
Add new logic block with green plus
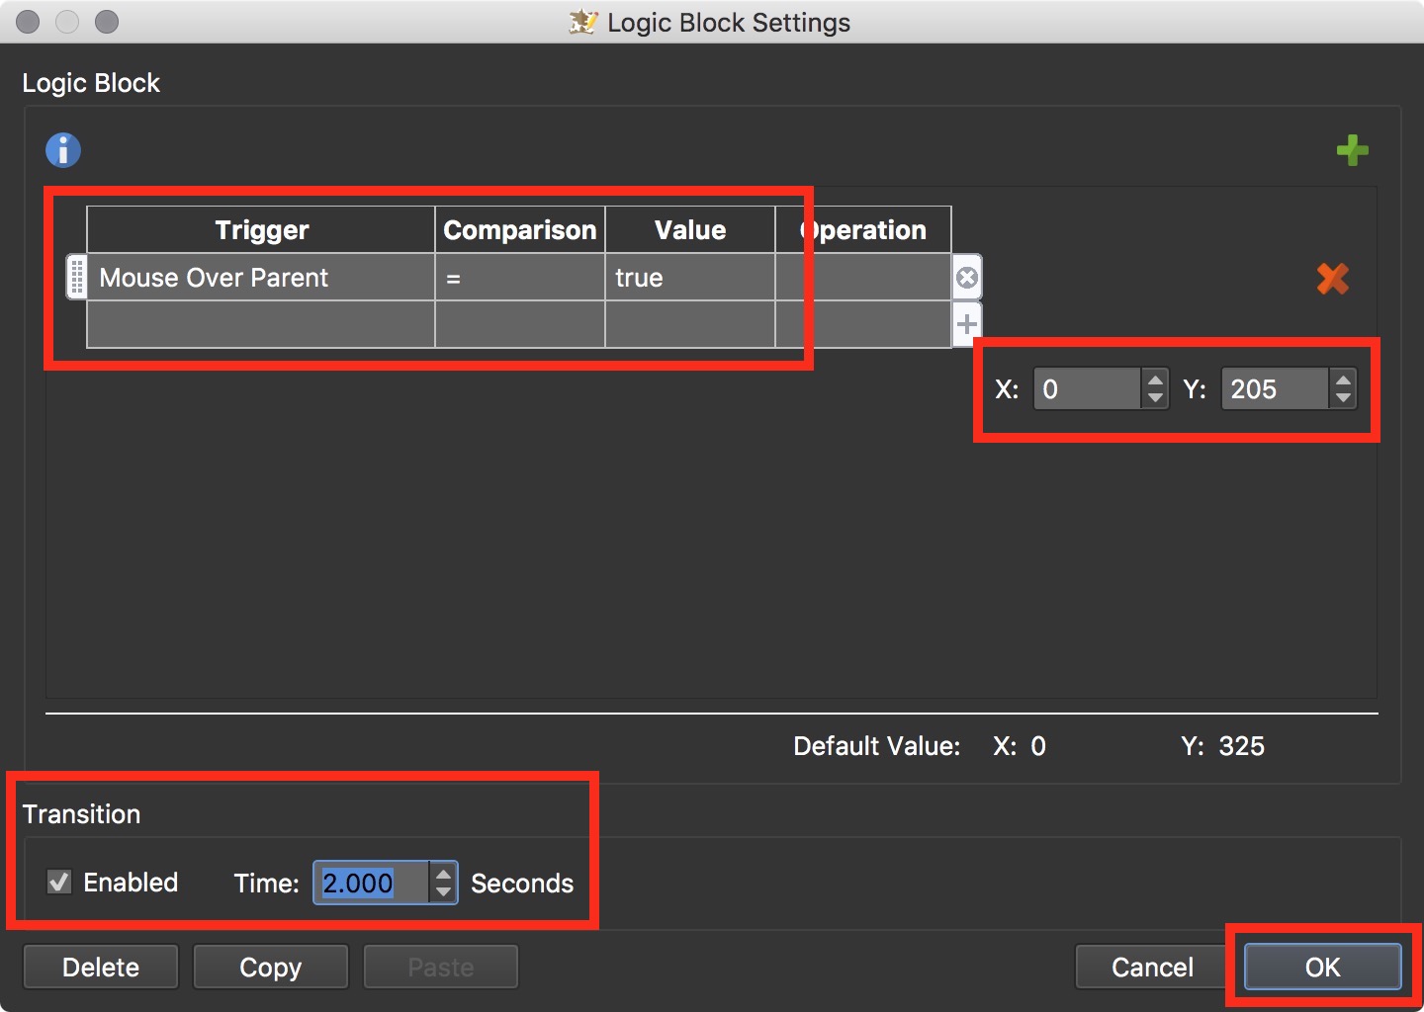pos(1352,151)
